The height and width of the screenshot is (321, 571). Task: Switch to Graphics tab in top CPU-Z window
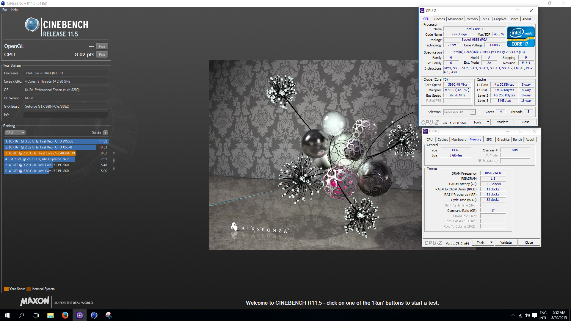pos(500,19)
